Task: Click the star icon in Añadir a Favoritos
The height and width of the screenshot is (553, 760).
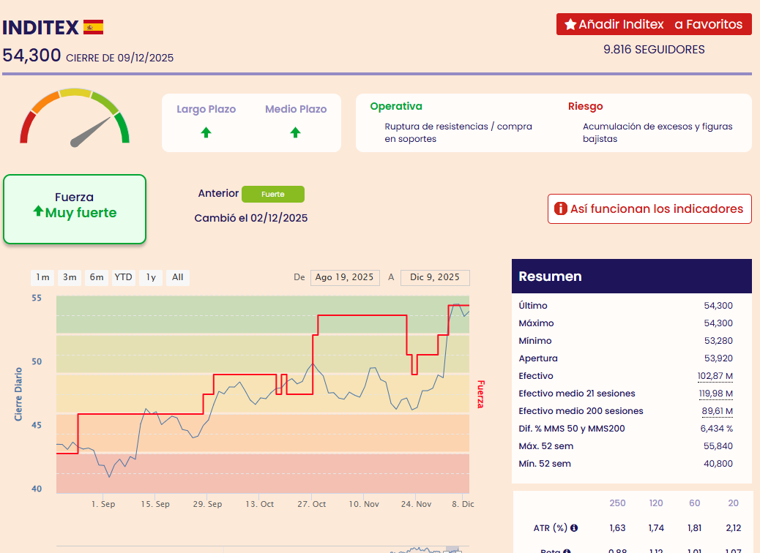Action: tap(570, 24)
